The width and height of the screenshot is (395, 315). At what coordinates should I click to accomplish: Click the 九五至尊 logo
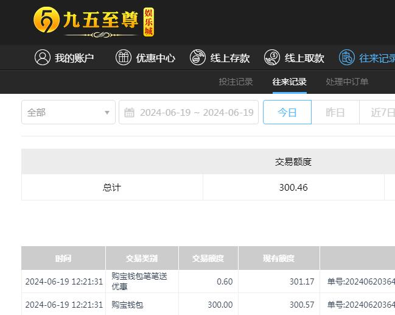point(94,23)
